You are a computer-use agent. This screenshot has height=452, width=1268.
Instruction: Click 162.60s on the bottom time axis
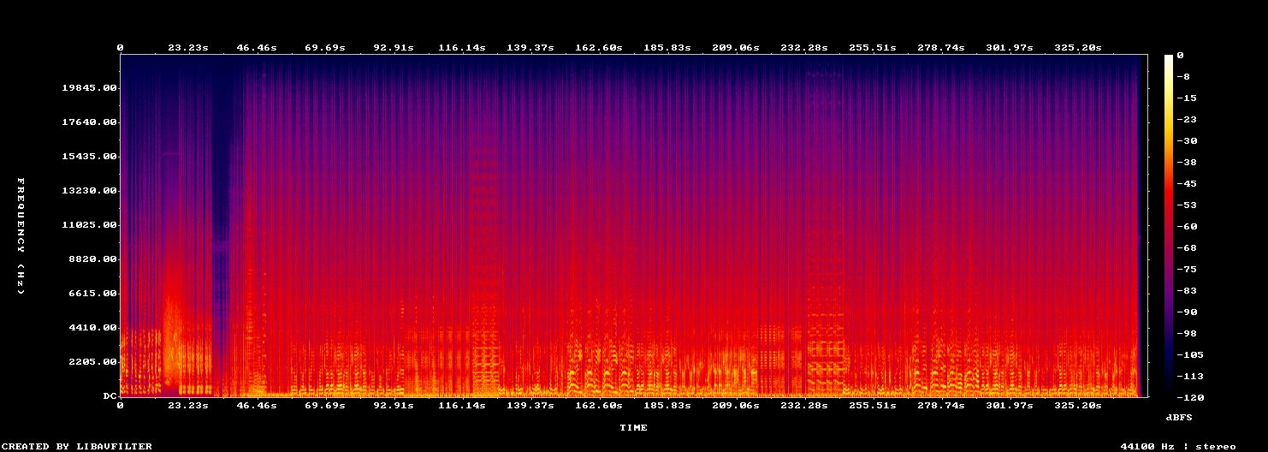(599, 405)
